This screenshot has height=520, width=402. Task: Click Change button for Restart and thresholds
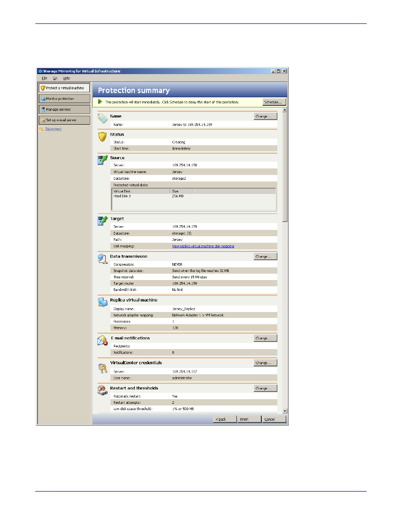point(265,388)
